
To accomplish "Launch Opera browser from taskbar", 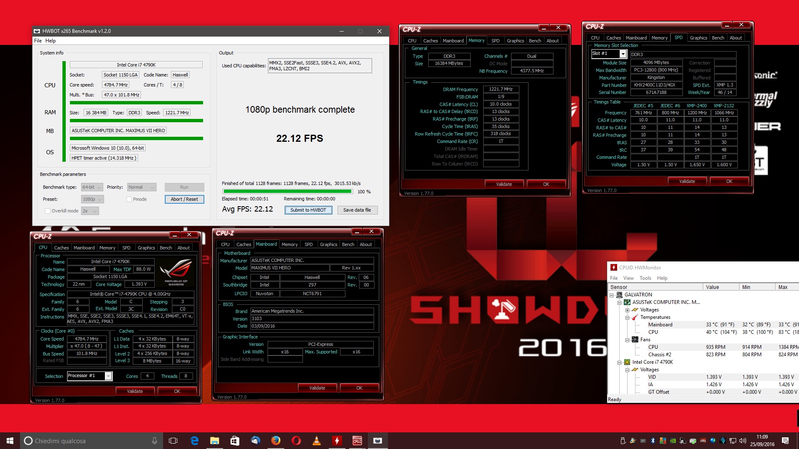I will point(296,441).
